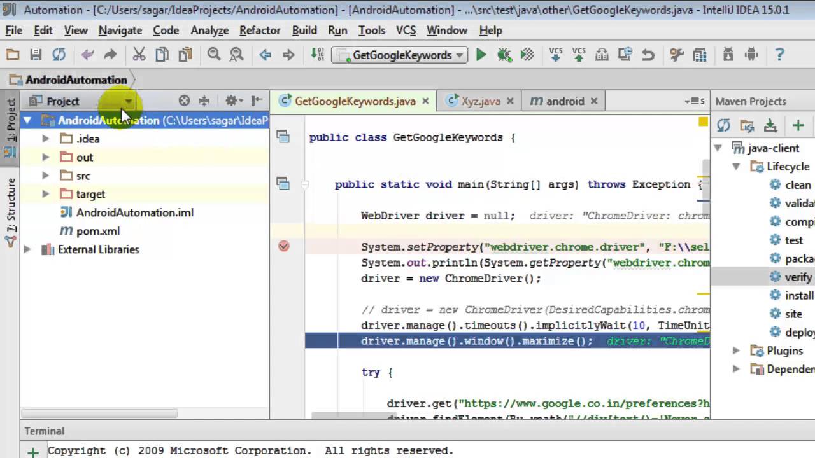815x458 pixels.
Task: Run GetGoogleKeywords with the green play icon
Action: 481,55
